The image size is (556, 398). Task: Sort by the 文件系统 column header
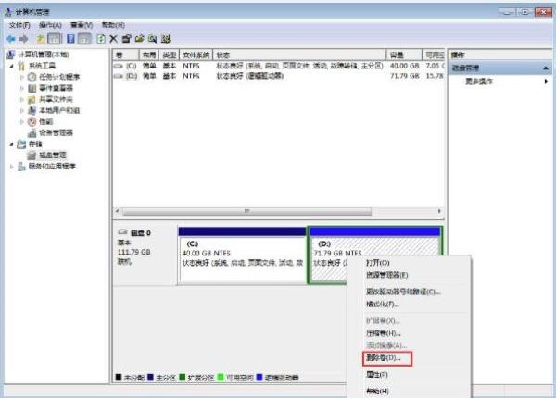pos(196,56)
